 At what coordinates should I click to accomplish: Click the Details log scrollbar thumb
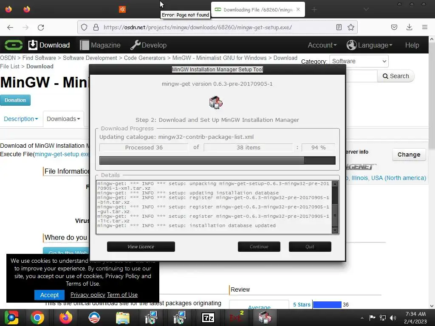335,215
